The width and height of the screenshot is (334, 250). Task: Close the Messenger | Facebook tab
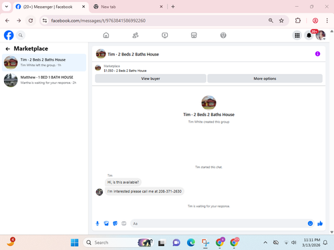(83, 7)
